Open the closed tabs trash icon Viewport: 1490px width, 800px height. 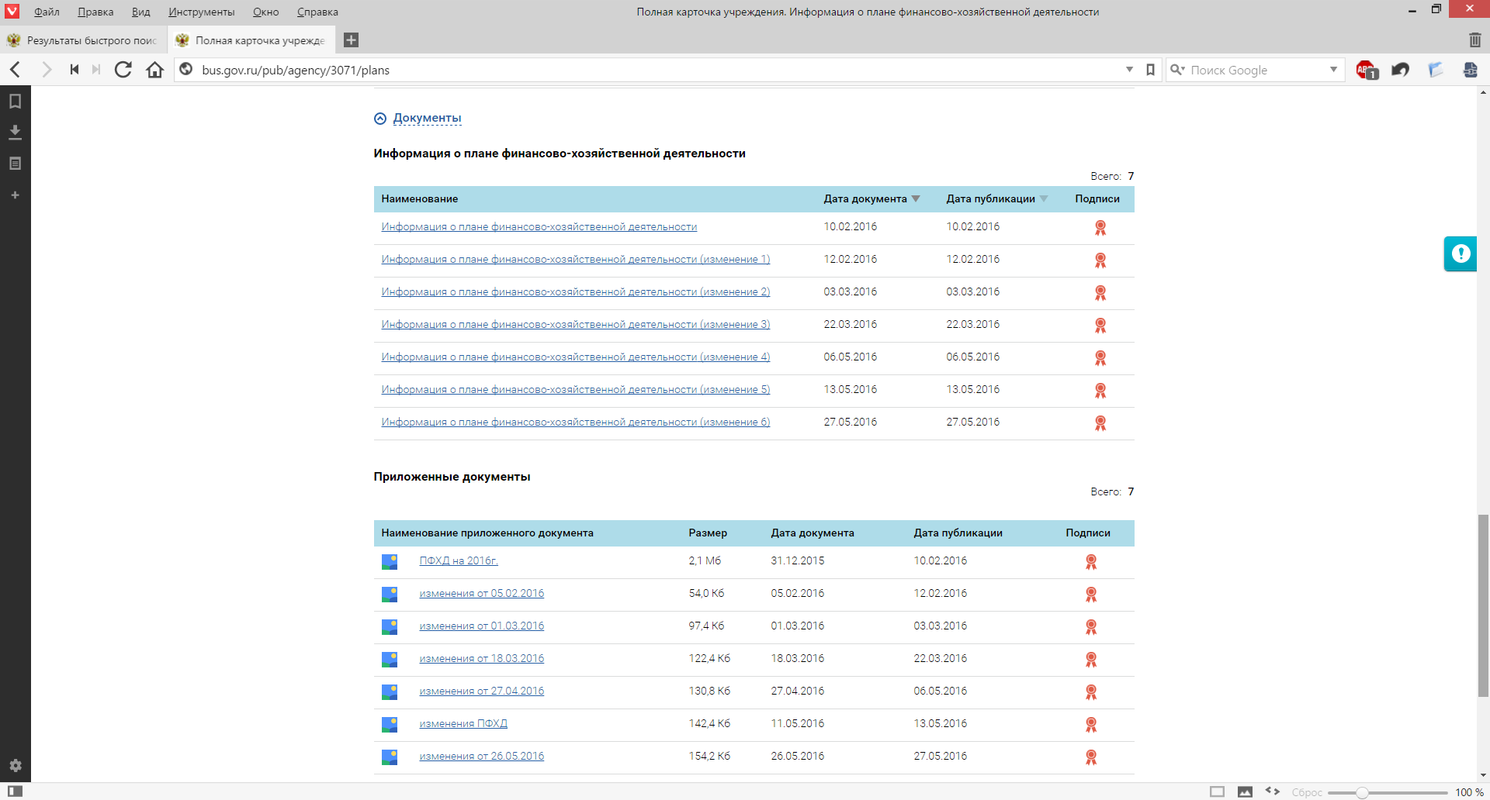pos(1474,40)
